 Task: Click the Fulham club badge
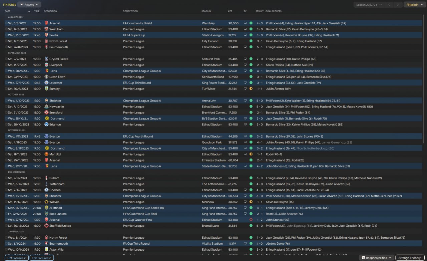(x=46, y=178)
